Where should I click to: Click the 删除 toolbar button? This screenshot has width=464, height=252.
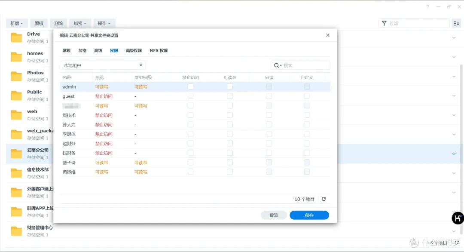[58, 23]
